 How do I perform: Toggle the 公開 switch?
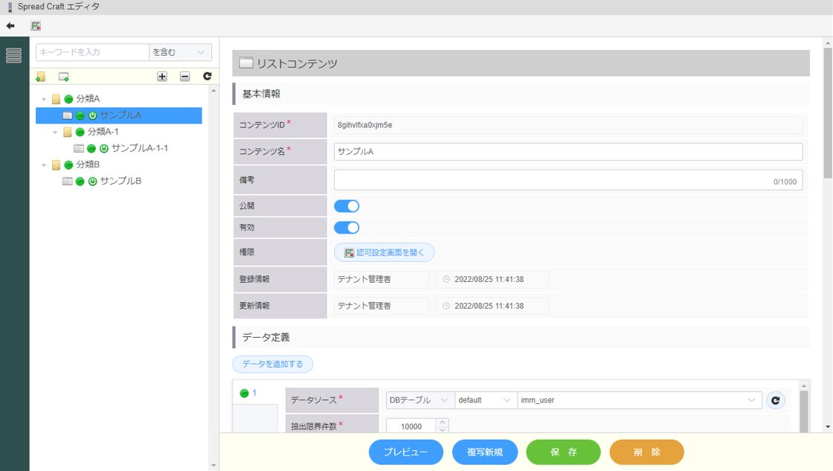coord(347,206)
